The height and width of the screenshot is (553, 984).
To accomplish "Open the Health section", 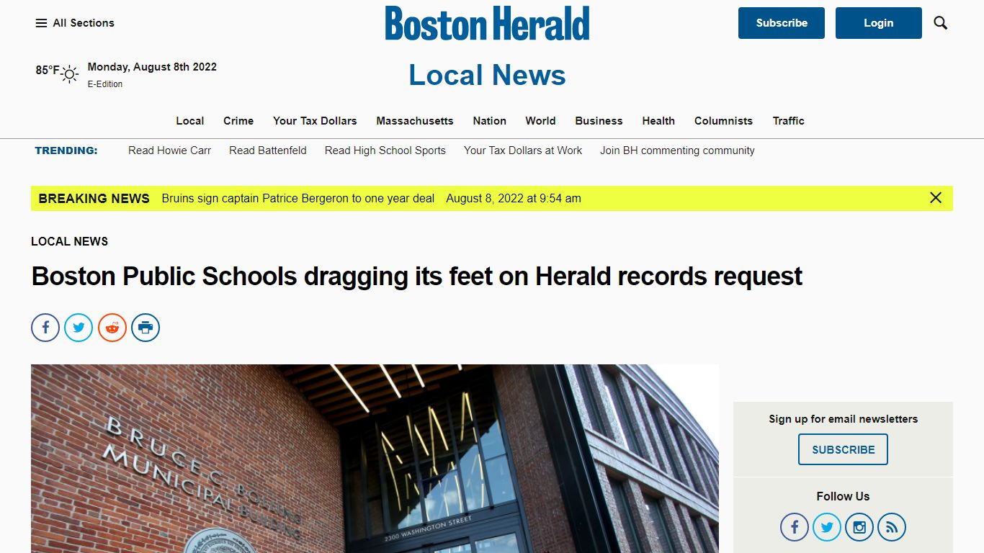I will pos(658,121).
